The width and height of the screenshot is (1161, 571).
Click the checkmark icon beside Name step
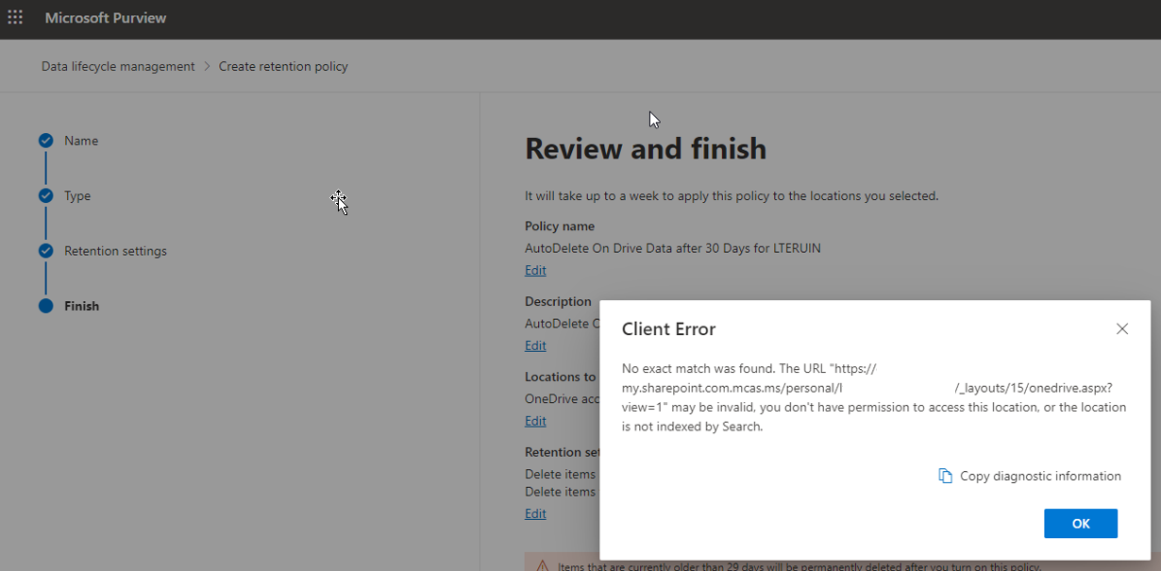point(45,141)
